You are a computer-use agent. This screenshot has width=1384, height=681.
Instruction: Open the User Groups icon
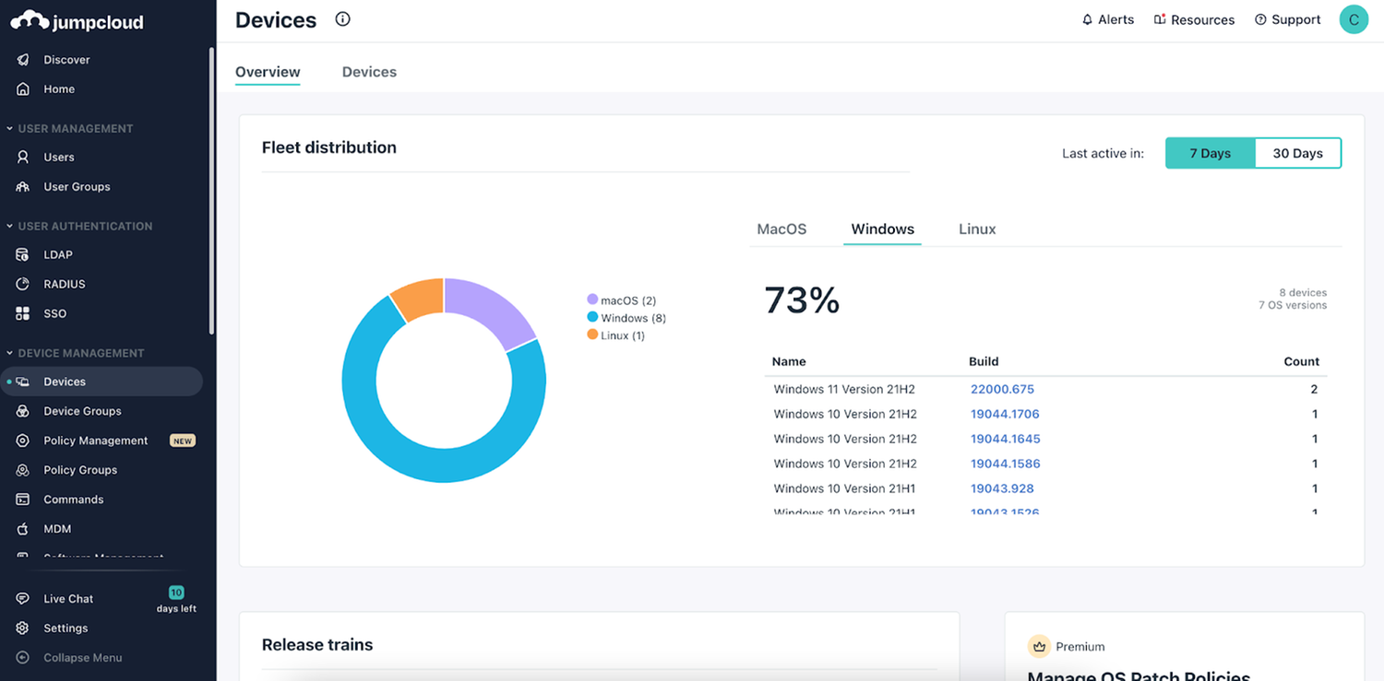point(23,187)
